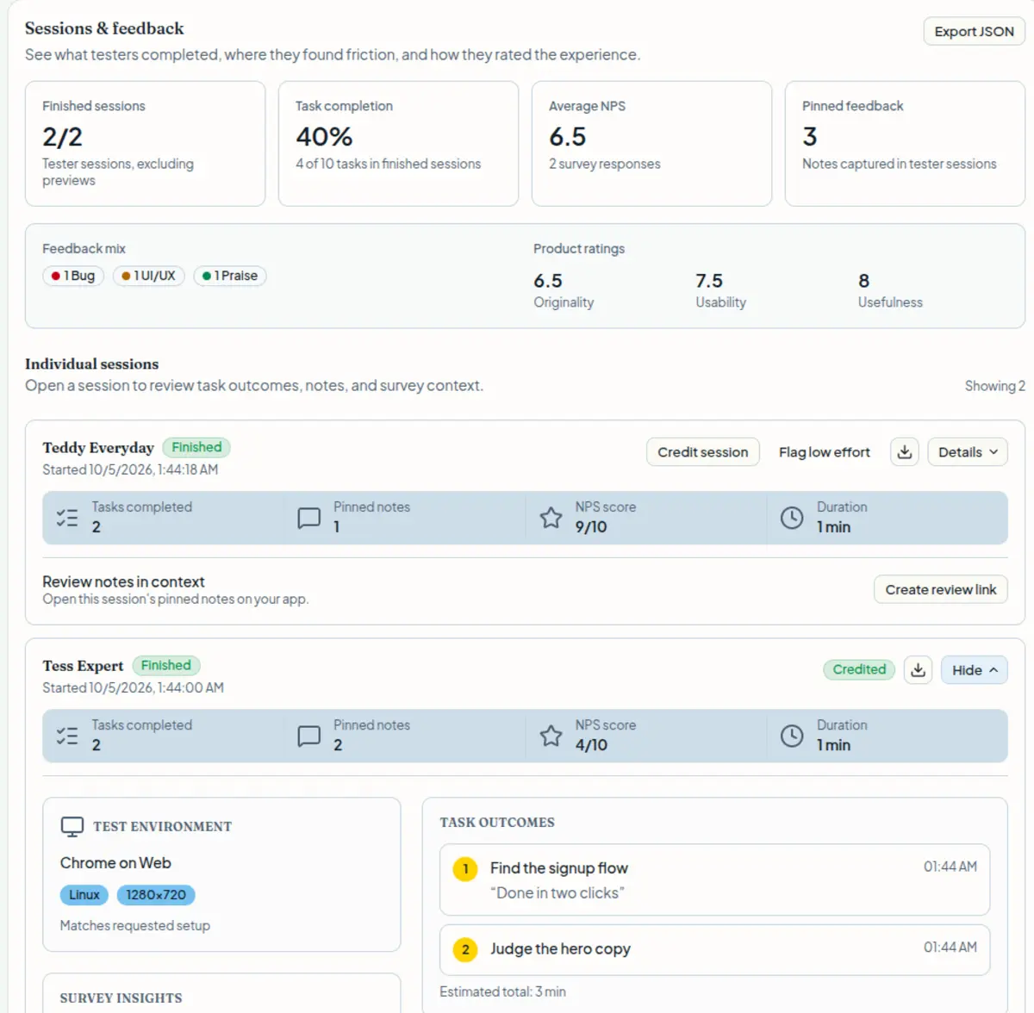Click the monitor icon beside Test Environment

coord(72,827)
